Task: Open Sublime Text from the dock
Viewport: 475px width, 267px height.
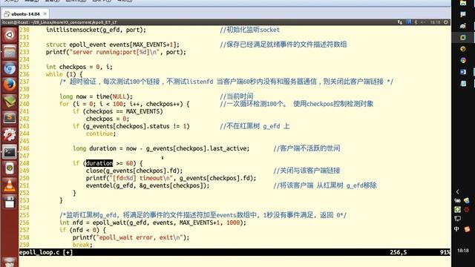Action: (10, 118)
